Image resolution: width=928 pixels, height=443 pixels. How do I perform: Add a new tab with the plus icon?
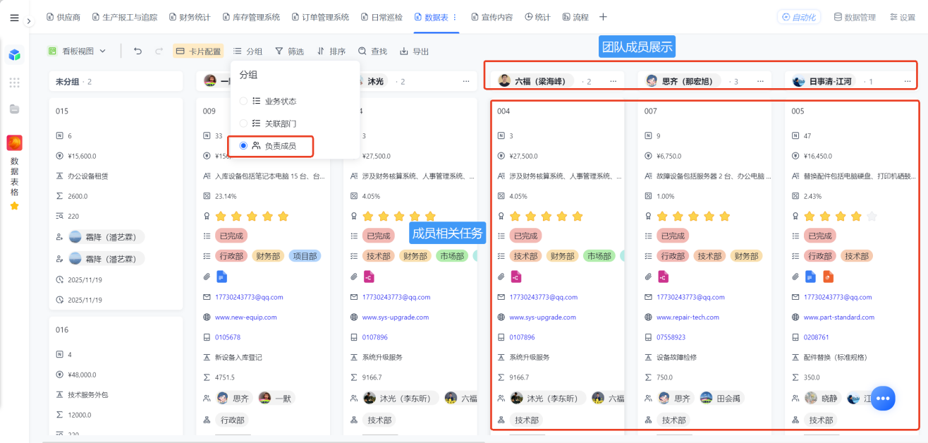point(603,17)
